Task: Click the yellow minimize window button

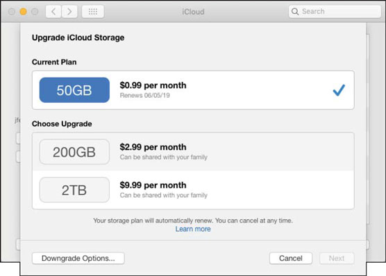Action: coord(23,12)
